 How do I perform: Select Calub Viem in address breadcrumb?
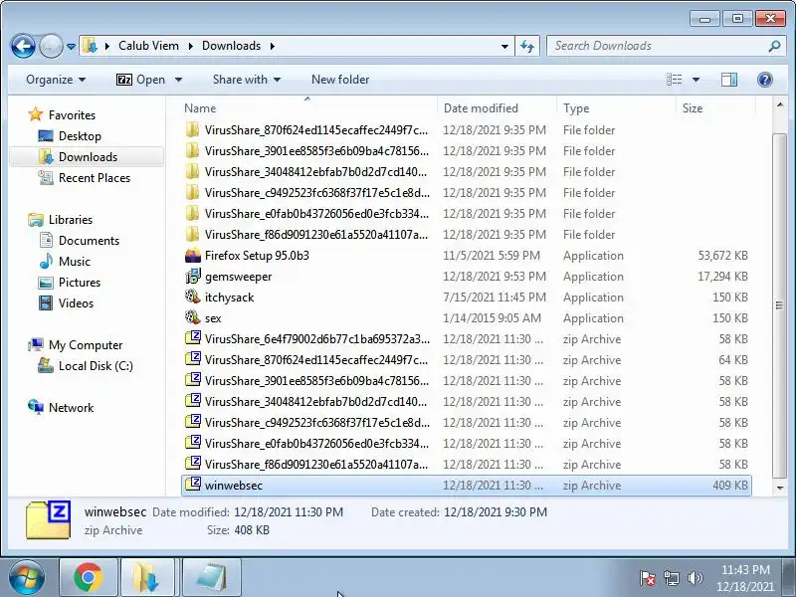pos(148,46)
